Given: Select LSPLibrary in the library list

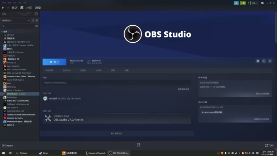Looking at the screenshot, I should pyautogui.click(x=11, y=87).
